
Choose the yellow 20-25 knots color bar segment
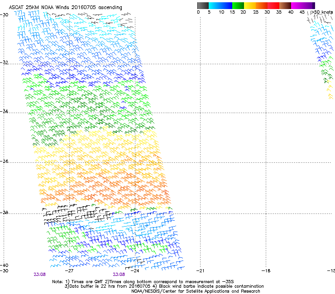tap(250, 5)
